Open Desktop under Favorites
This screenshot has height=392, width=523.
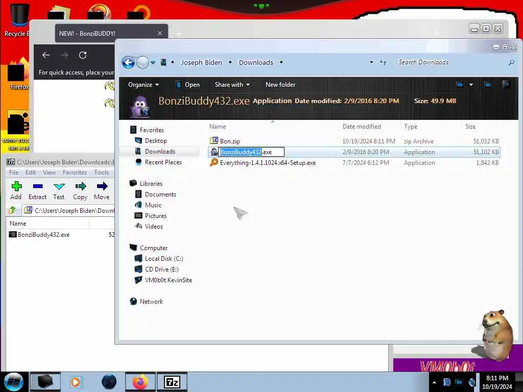point(156,141)
